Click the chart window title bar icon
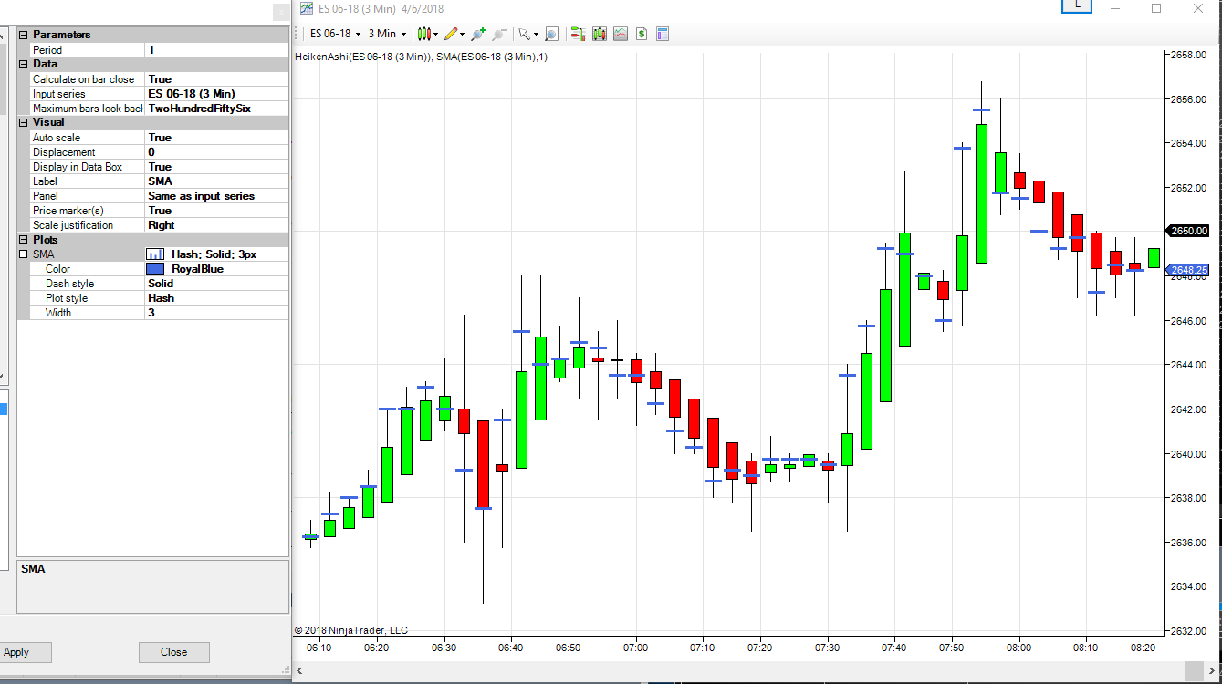 [x=307, y=9]
